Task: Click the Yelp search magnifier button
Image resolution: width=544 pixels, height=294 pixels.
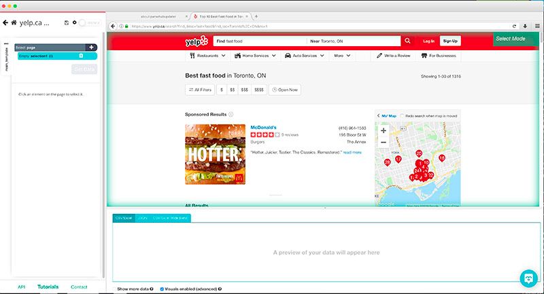Action: click(407, 41)
